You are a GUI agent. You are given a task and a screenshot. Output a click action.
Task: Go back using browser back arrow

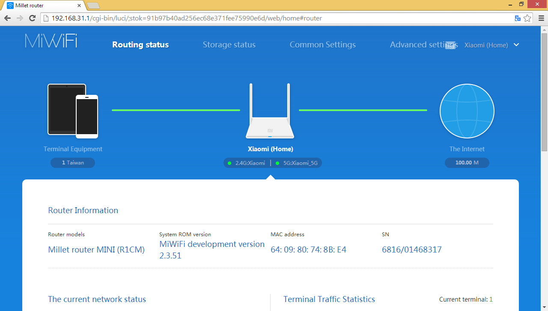coord(7,18)
